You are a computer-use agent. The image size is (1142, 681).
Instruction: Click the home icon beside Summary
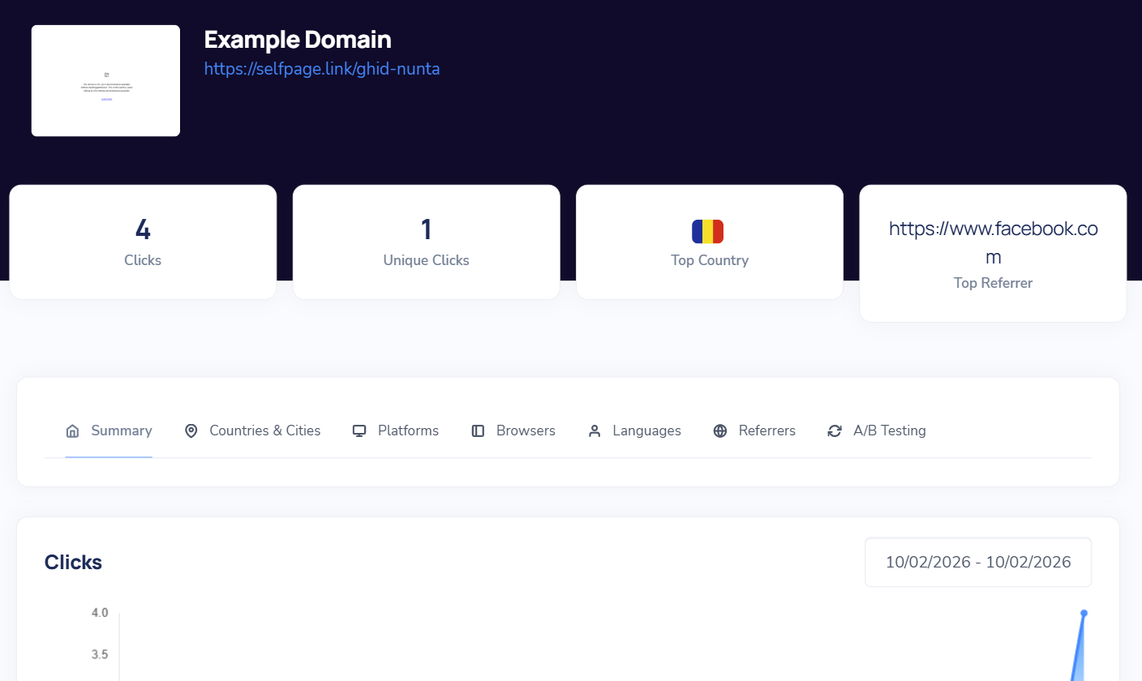pyautogui.click(x=72, y=431)
